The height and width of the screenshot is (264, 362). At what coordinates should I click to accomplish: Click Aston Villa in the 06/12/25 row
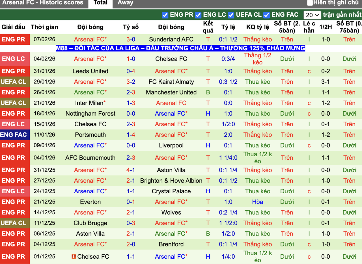[90, 234]
